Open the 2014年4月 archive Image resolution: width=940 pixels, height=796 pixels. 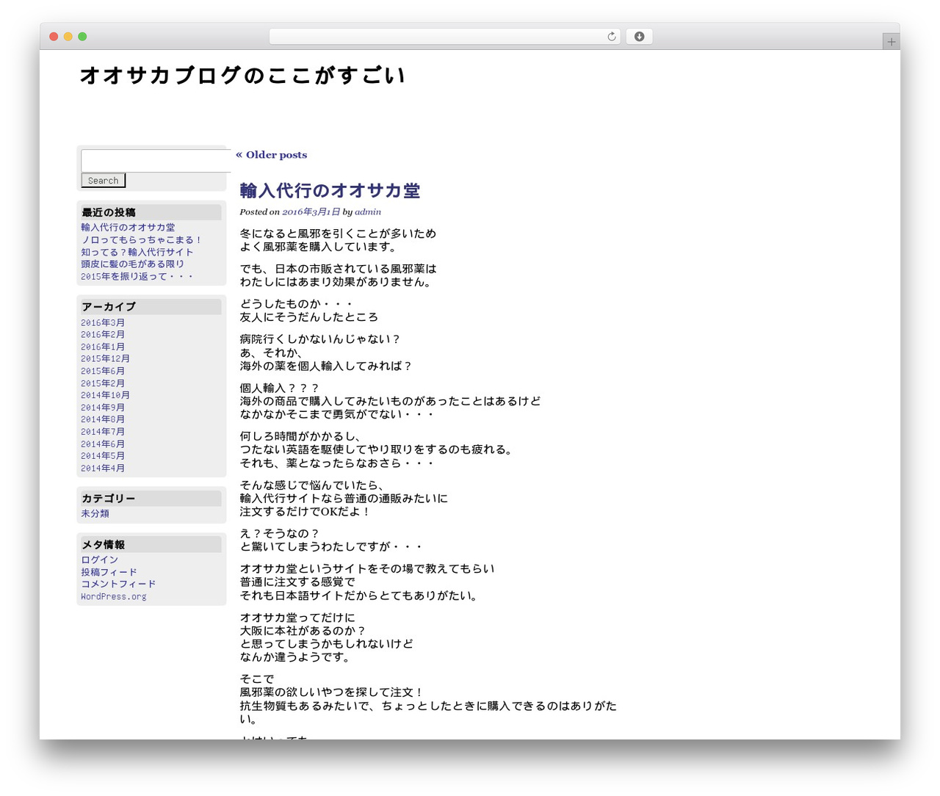point(103,468)
